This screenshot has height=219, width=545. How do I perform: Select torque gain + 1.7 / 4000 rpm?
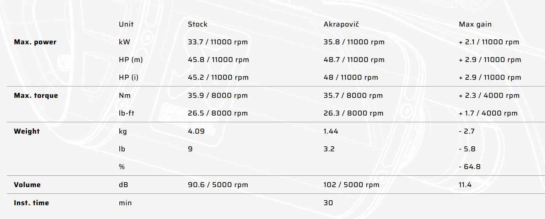[488, 113]
